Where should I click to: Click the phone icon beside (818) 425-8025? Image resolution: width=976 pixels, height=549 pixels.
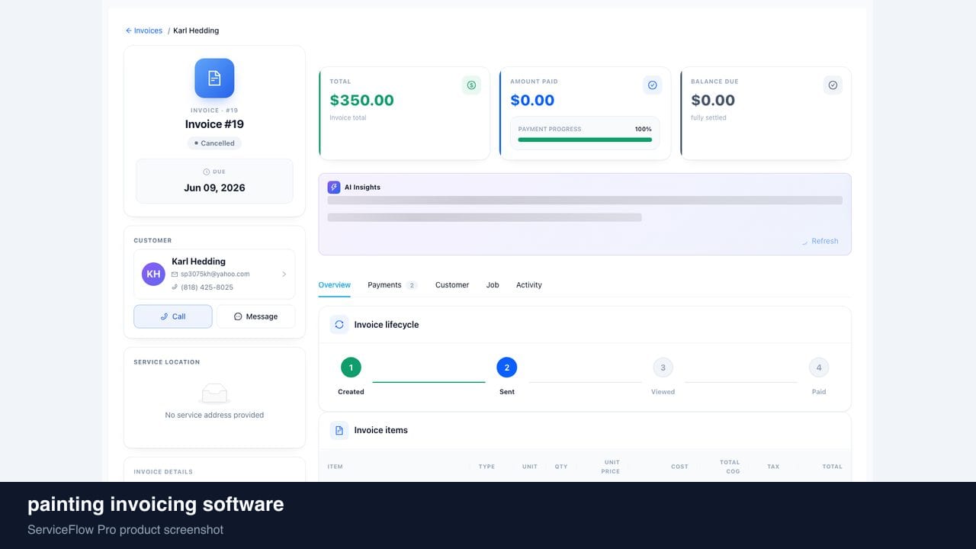pyautogui.click(x=175, y=287)
